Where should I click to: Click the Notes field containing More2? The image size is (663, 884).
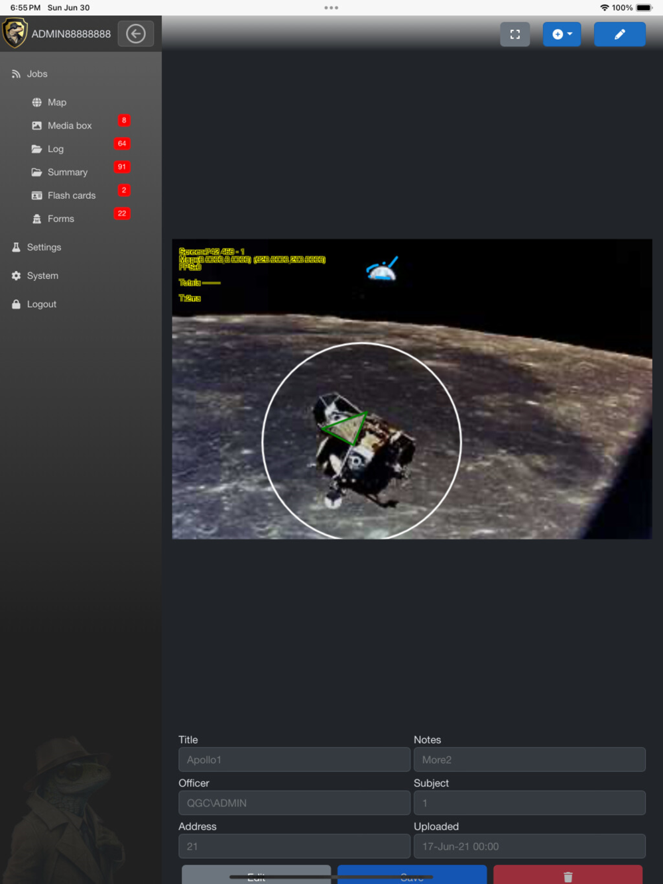[530, 760]
